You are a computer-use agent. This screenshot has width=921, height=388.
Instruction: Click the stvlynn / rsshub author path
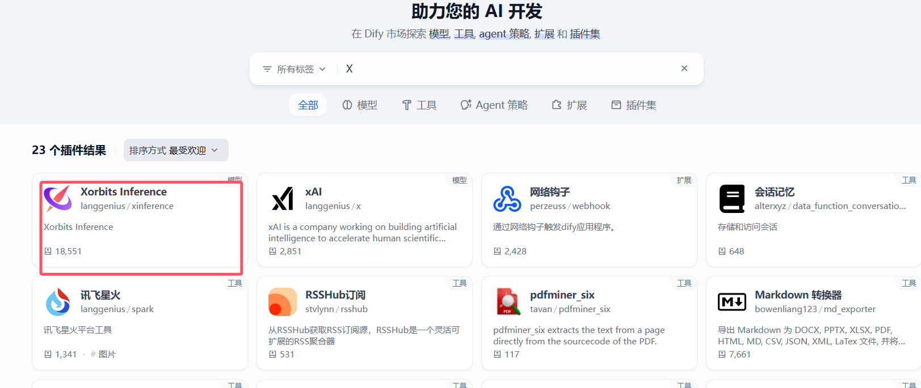pos(337,309)
